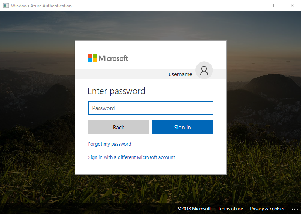View the Privacy & cookies policy
301x214 pixels.
(x=267, y=208)
